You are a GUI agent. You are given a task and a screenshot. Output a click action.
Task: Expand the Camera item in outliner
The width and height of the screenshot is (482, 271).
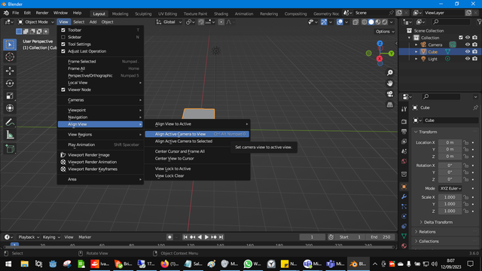tap(416, 45)
